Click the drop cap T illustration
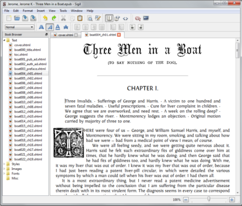Screen dimensions: 242x206 tap(68, 143)
